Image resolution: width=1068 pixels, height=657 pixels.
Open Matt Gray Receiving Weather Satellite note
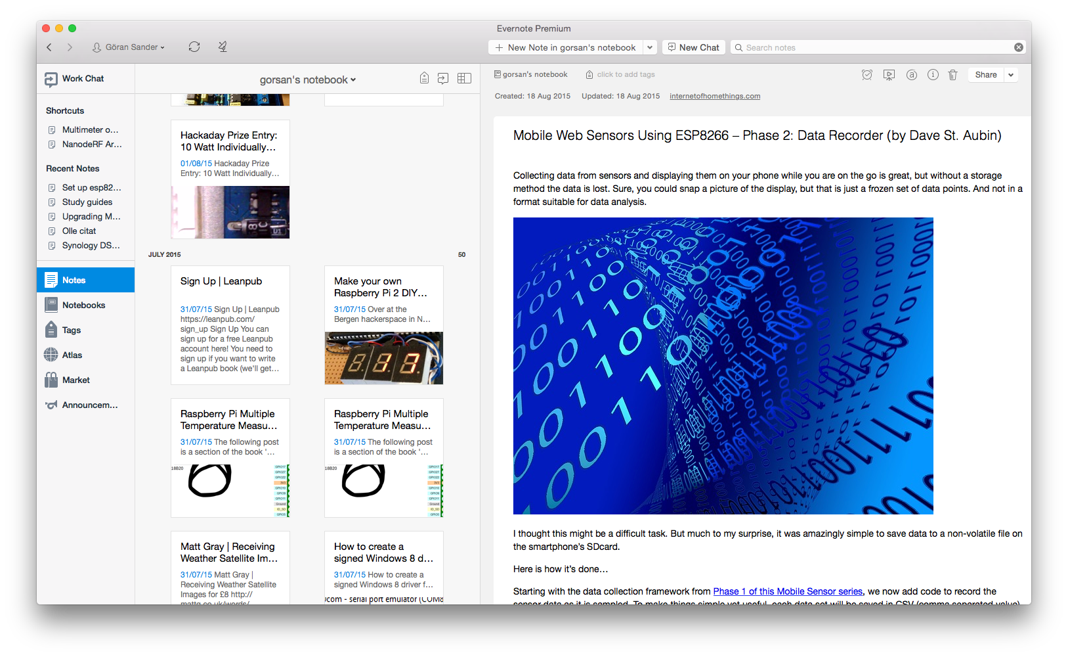coord(230,568)
